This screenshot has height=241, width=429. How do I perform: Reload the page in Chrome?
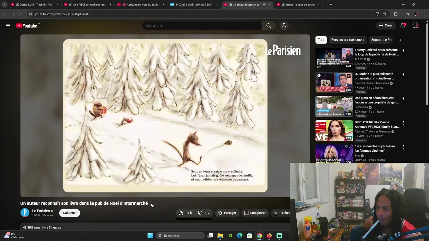pos(21,14)
